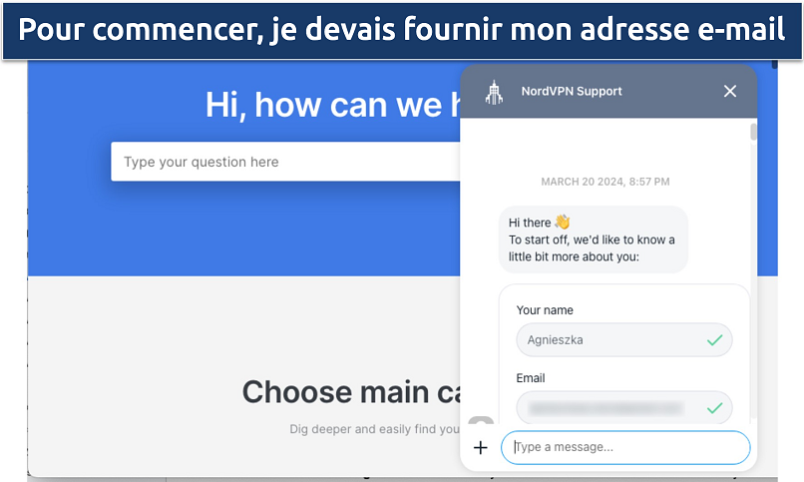Screen dimensions: 804x482
Task: Click the 'Your name' field label
Action: pos(545,310)
